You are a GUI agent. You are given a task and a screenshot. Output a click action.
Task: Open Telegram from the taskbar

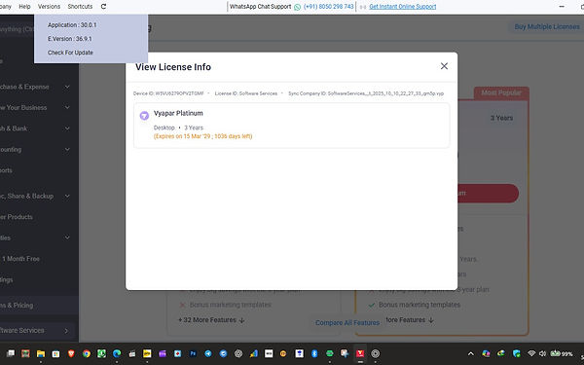(x=208, y=353)
